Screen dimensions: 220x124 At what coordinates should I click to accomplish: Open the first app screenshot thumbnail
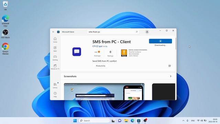click(x=104, y=92)
